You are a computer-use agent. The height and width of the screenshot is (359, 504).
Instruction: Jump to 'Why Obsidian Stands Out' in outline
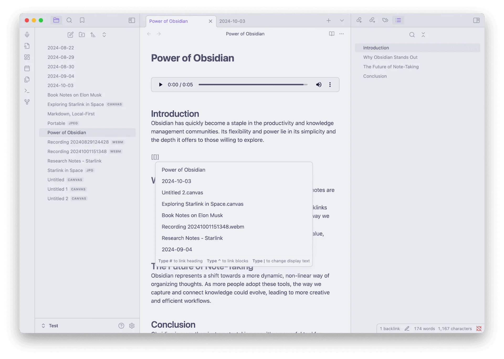(x=390, y=57)
